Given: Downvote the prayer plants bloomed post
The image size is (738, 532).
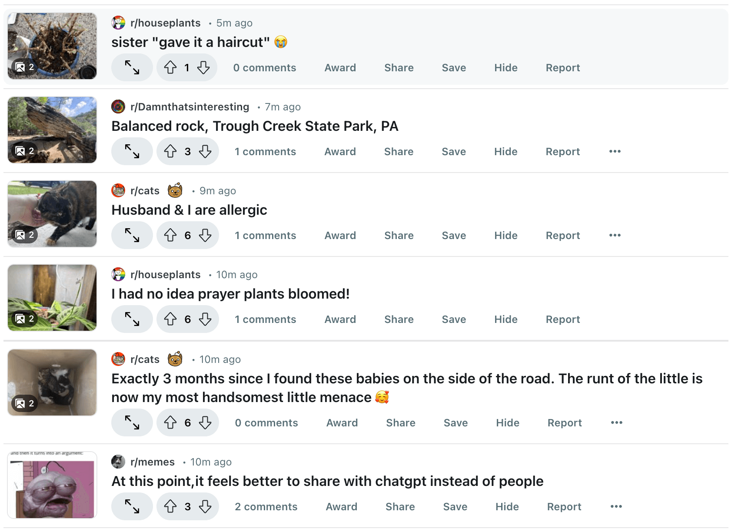Looking at the screenshot, I should tap(205, 319).
